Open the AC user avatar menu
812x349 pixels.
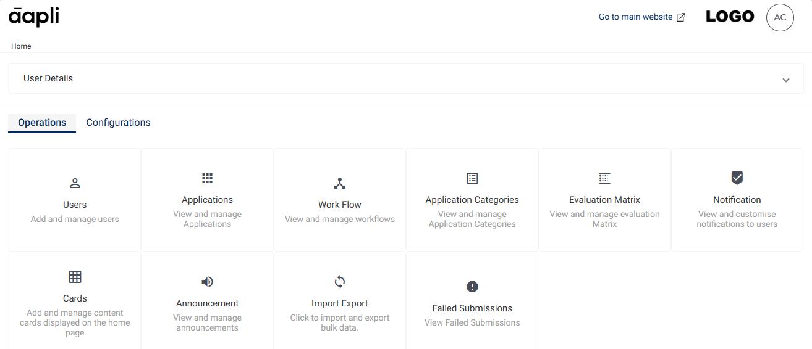780,17
